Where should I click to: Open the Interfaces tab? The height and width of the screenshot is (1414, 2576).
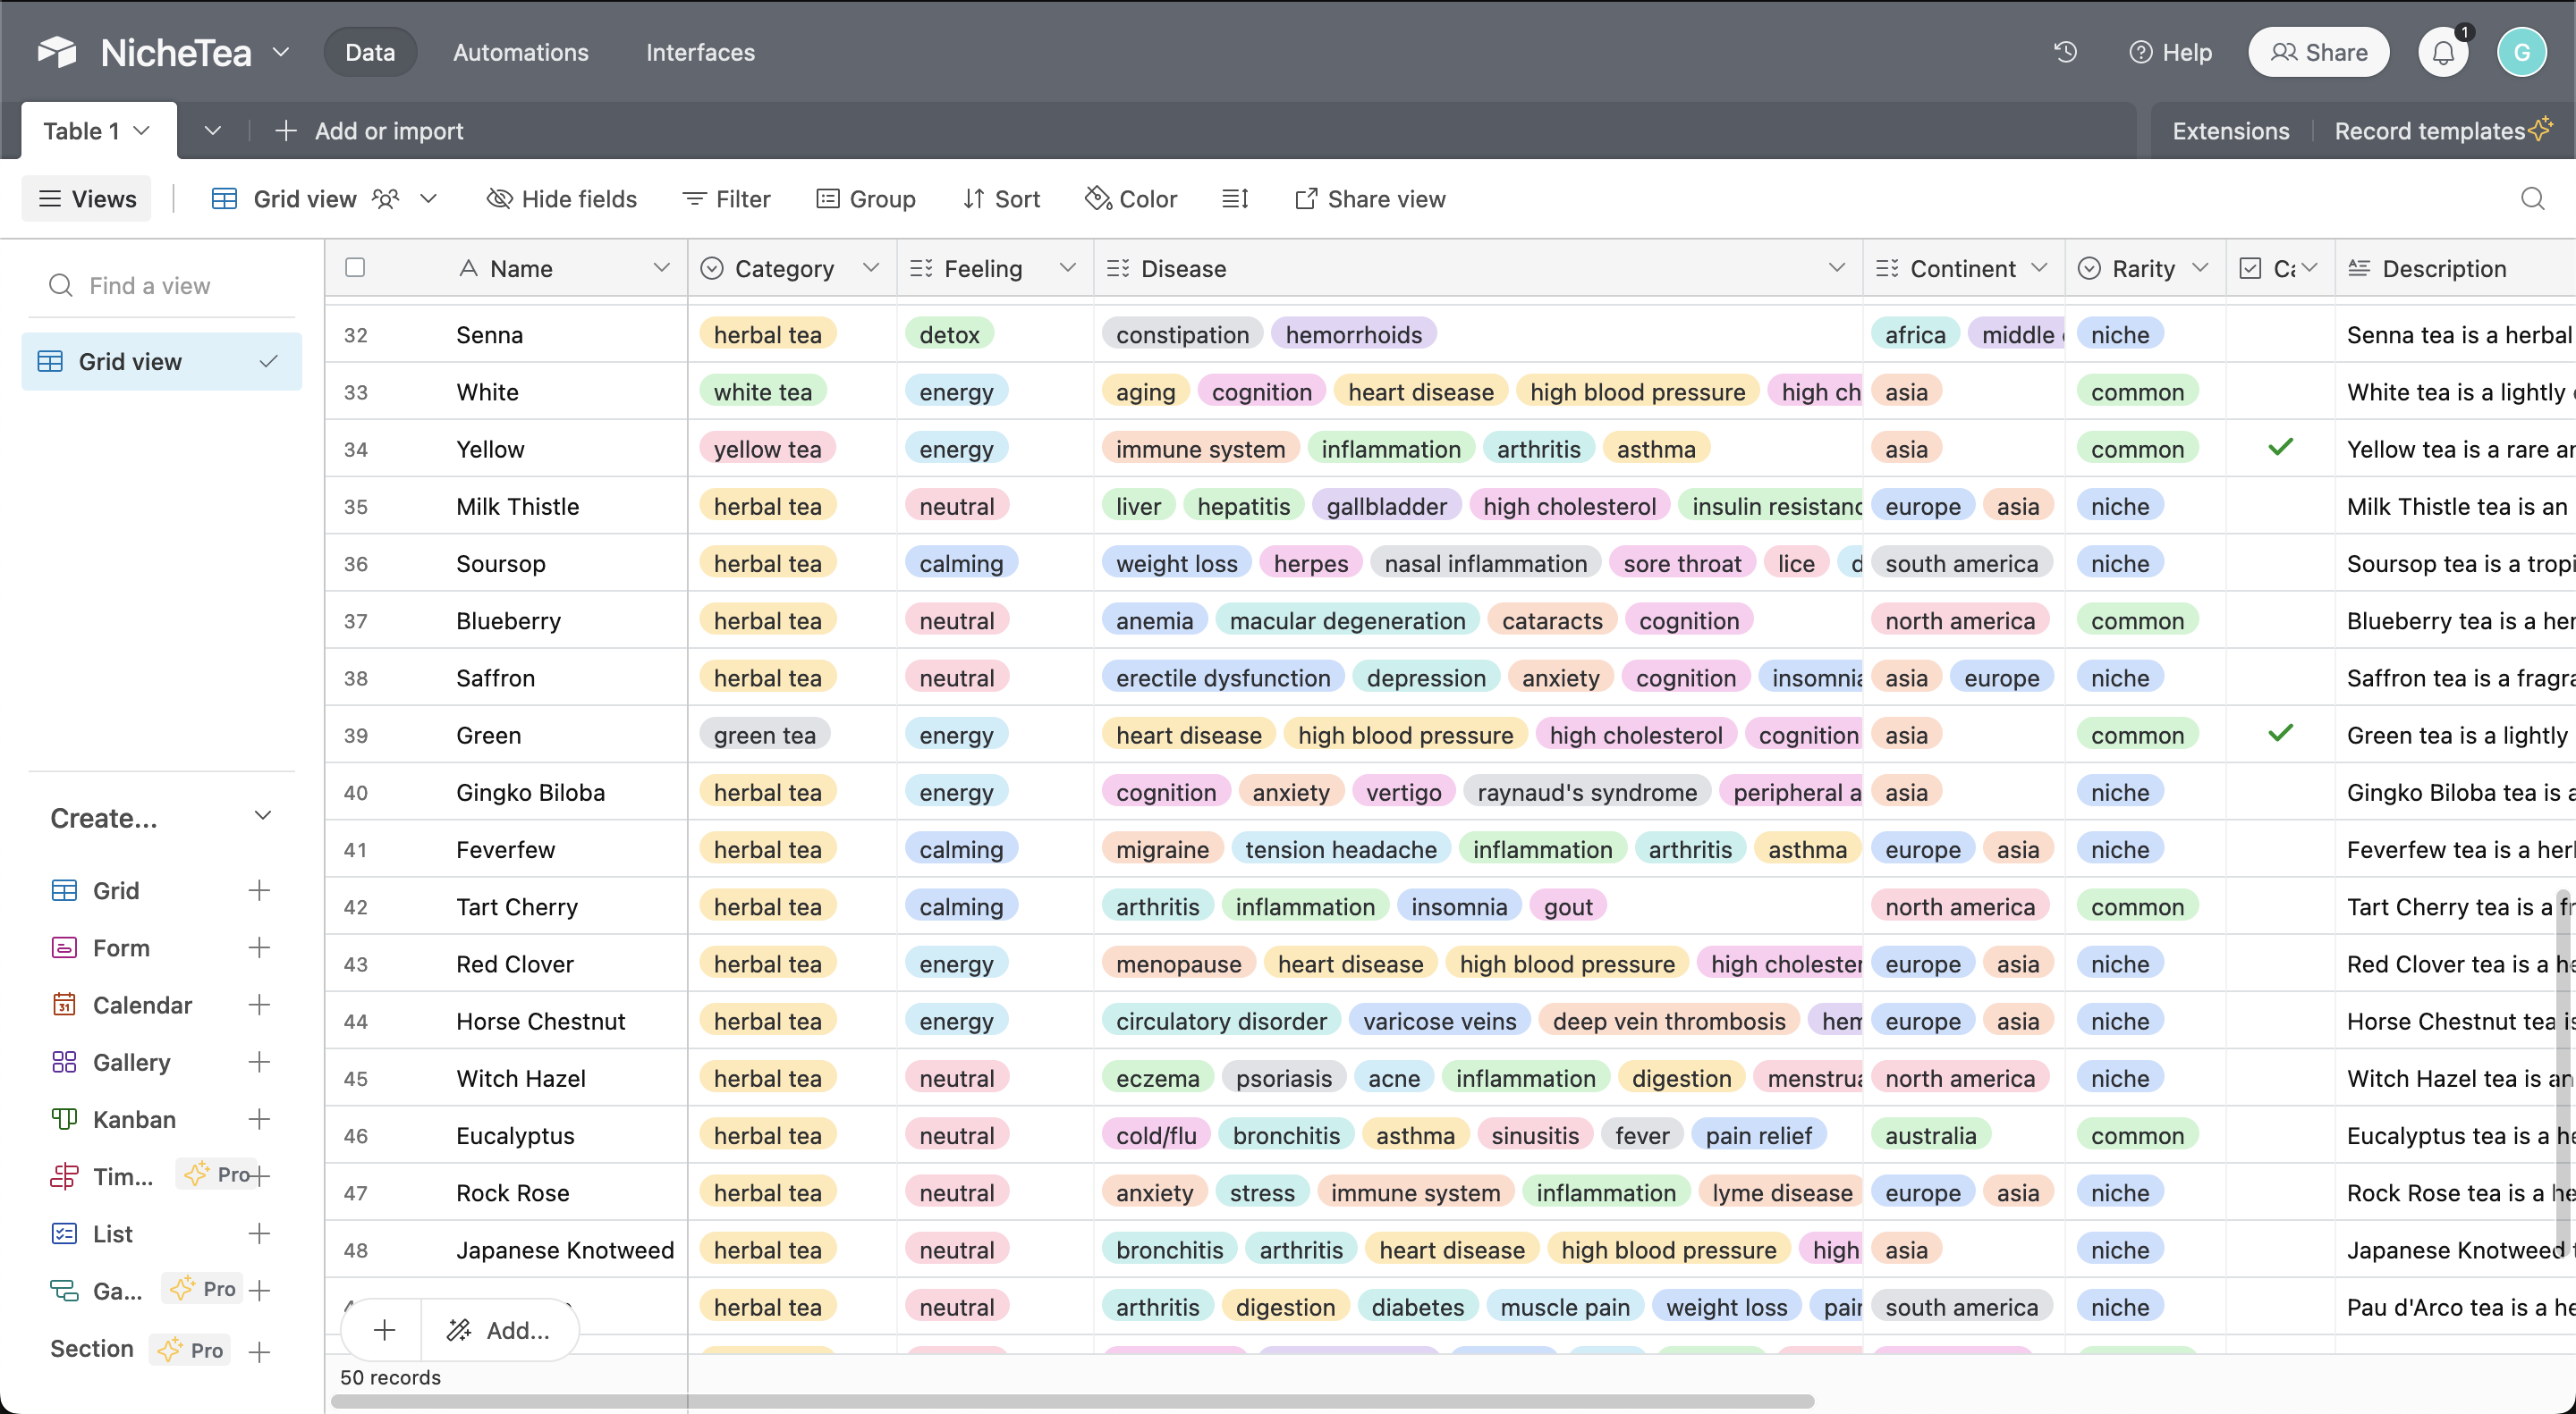[700, 52]
